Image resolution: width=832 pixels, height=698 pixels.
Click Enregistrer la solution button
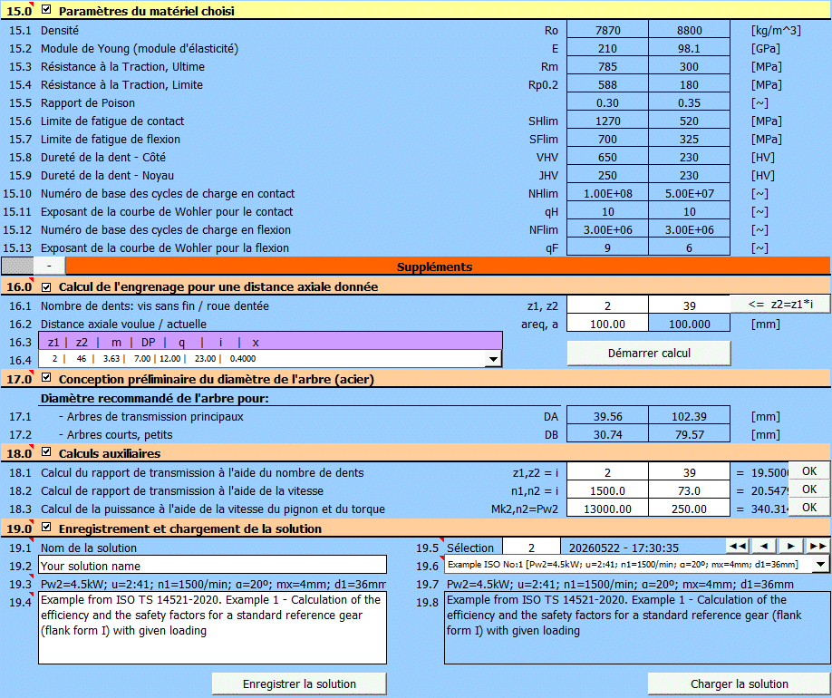[x=299, y=683]
